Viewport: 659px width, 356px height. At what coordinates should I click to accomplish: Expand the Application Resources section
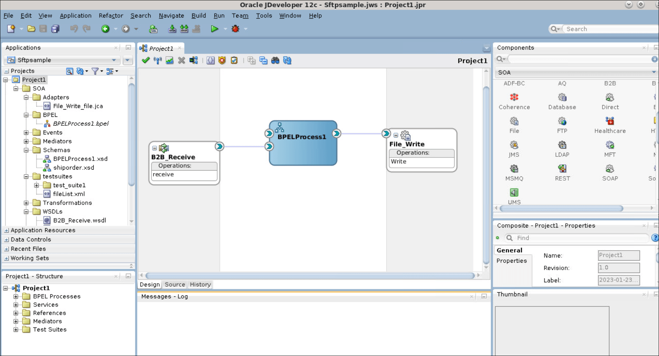point(7,230)
